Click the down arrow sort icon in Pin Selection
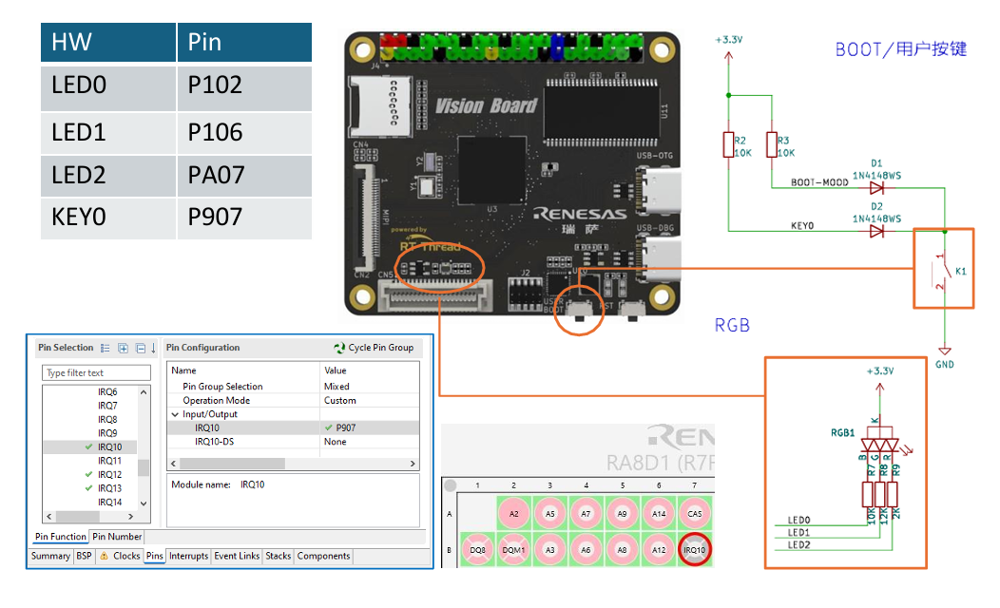This screenshot has height=608, width=1000. pyautogui.click(x=153, y=349)
